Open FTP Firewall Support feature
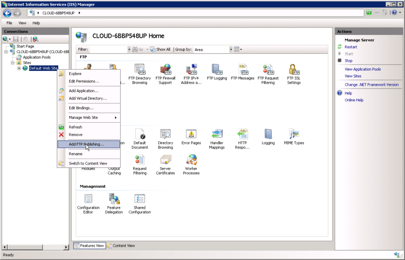 pos(165,74)
